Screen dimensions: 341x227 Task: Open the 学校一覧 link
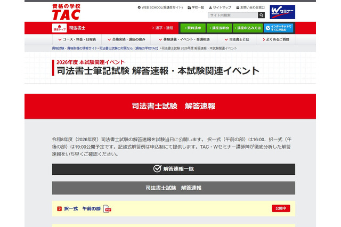[198, 7]
